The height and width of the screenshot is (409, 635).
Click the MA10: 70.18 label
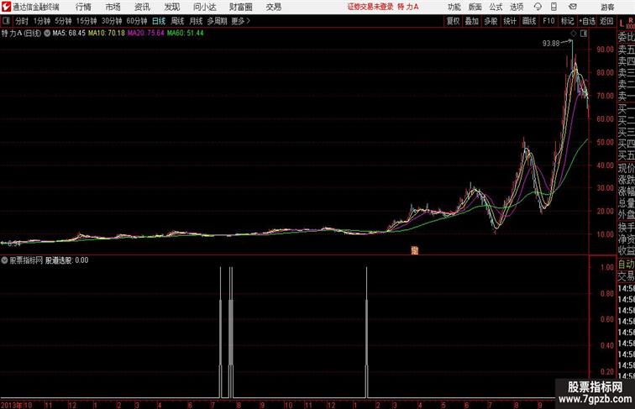[107, 34]
